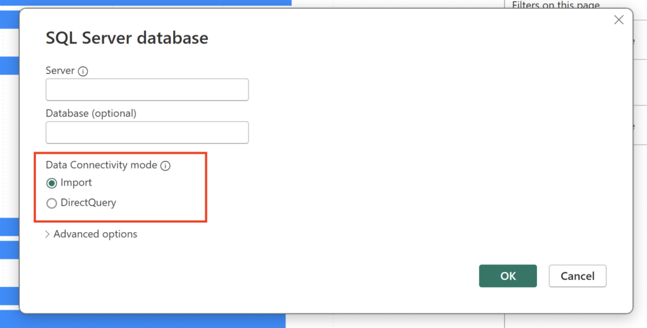
Task: Click the Filters on this page header
Action: click(x=555, y=4)
